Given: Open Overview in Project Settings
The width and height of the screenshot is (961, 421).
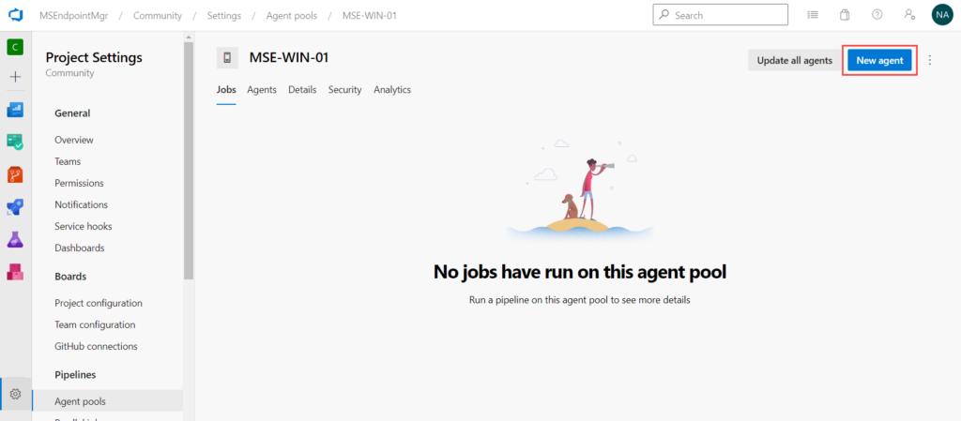Looking at the screenshot, I should tap(74, 140).
